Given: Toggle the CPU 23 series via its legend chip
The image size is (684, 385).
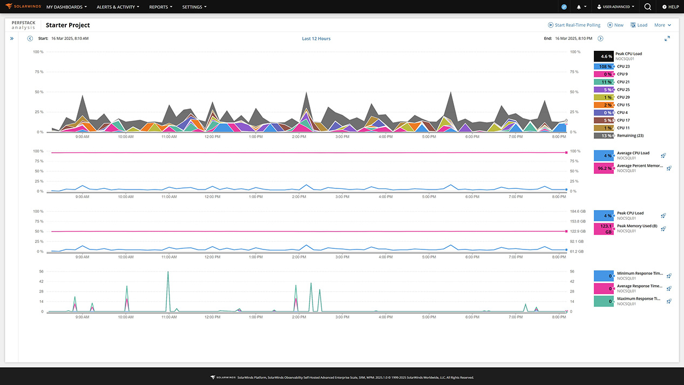Looking at the screenshot, I should tap(604, 66).
